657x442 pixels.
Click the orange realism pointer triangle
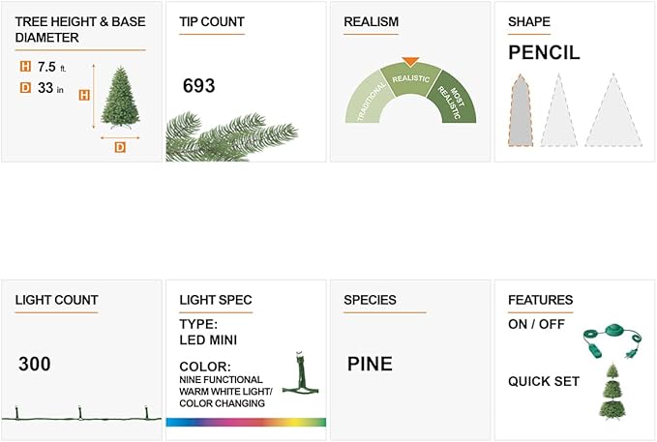pyautogui.click(x=410, y=62)
